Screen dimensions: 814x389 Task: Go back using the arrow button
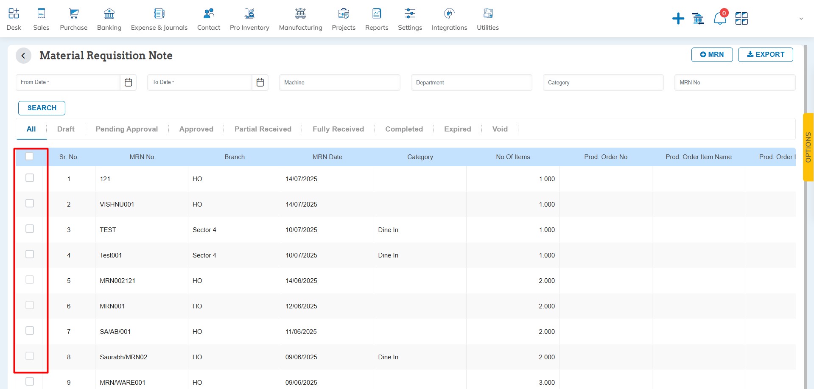click(23, 56)
